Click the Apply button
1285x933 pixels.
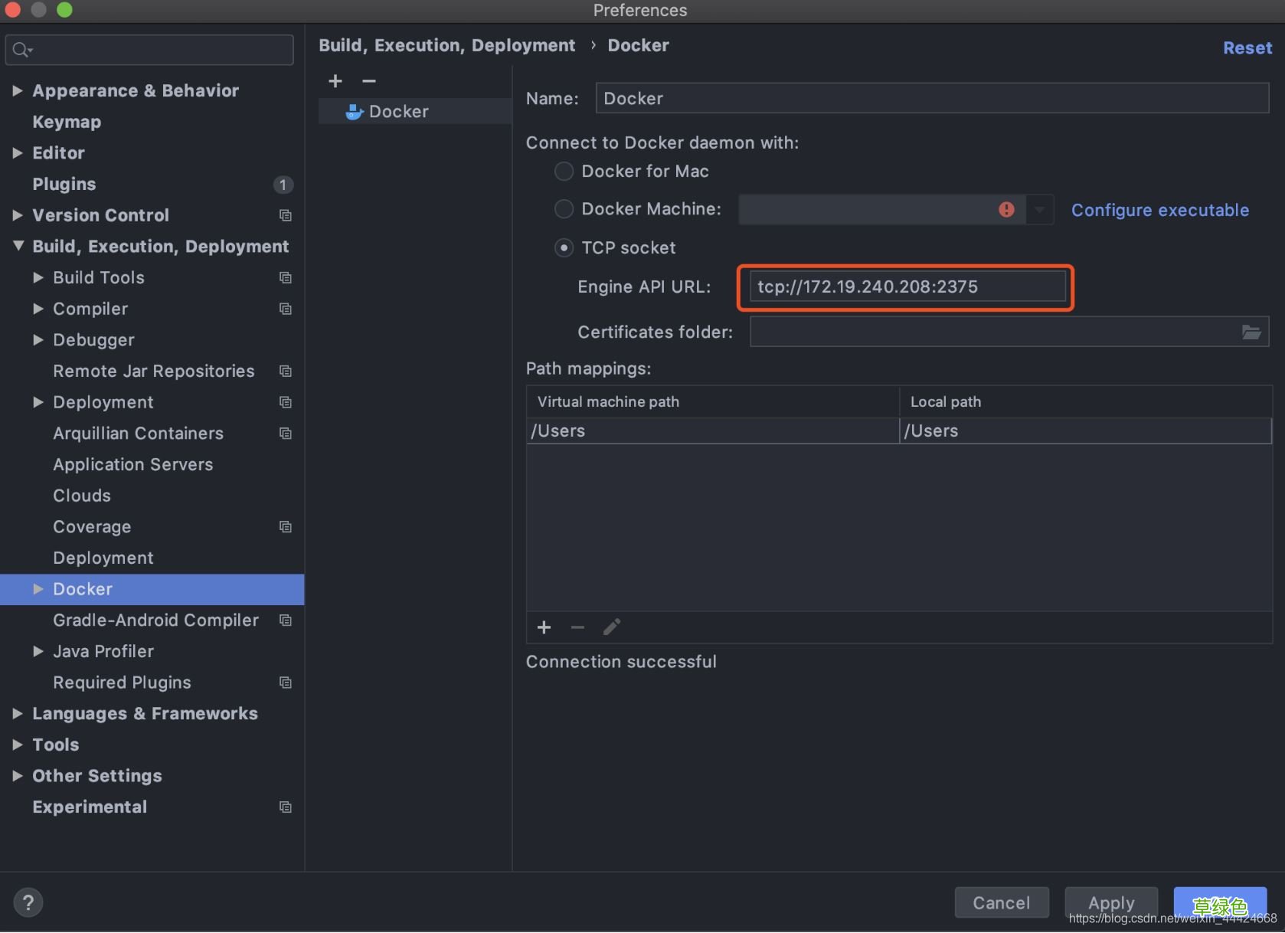click(1111, 902)
